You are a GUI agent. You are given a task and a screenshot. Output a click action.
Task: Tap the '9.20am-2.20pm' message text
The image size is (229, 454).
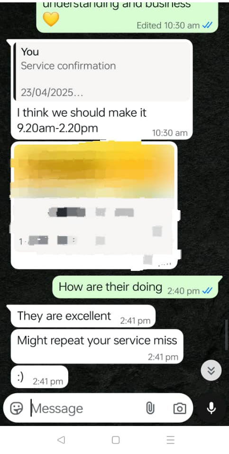58,128
